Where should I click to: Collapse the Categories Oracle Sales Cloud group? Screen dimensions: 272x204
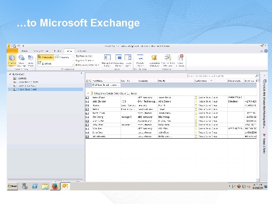point(88,93)
